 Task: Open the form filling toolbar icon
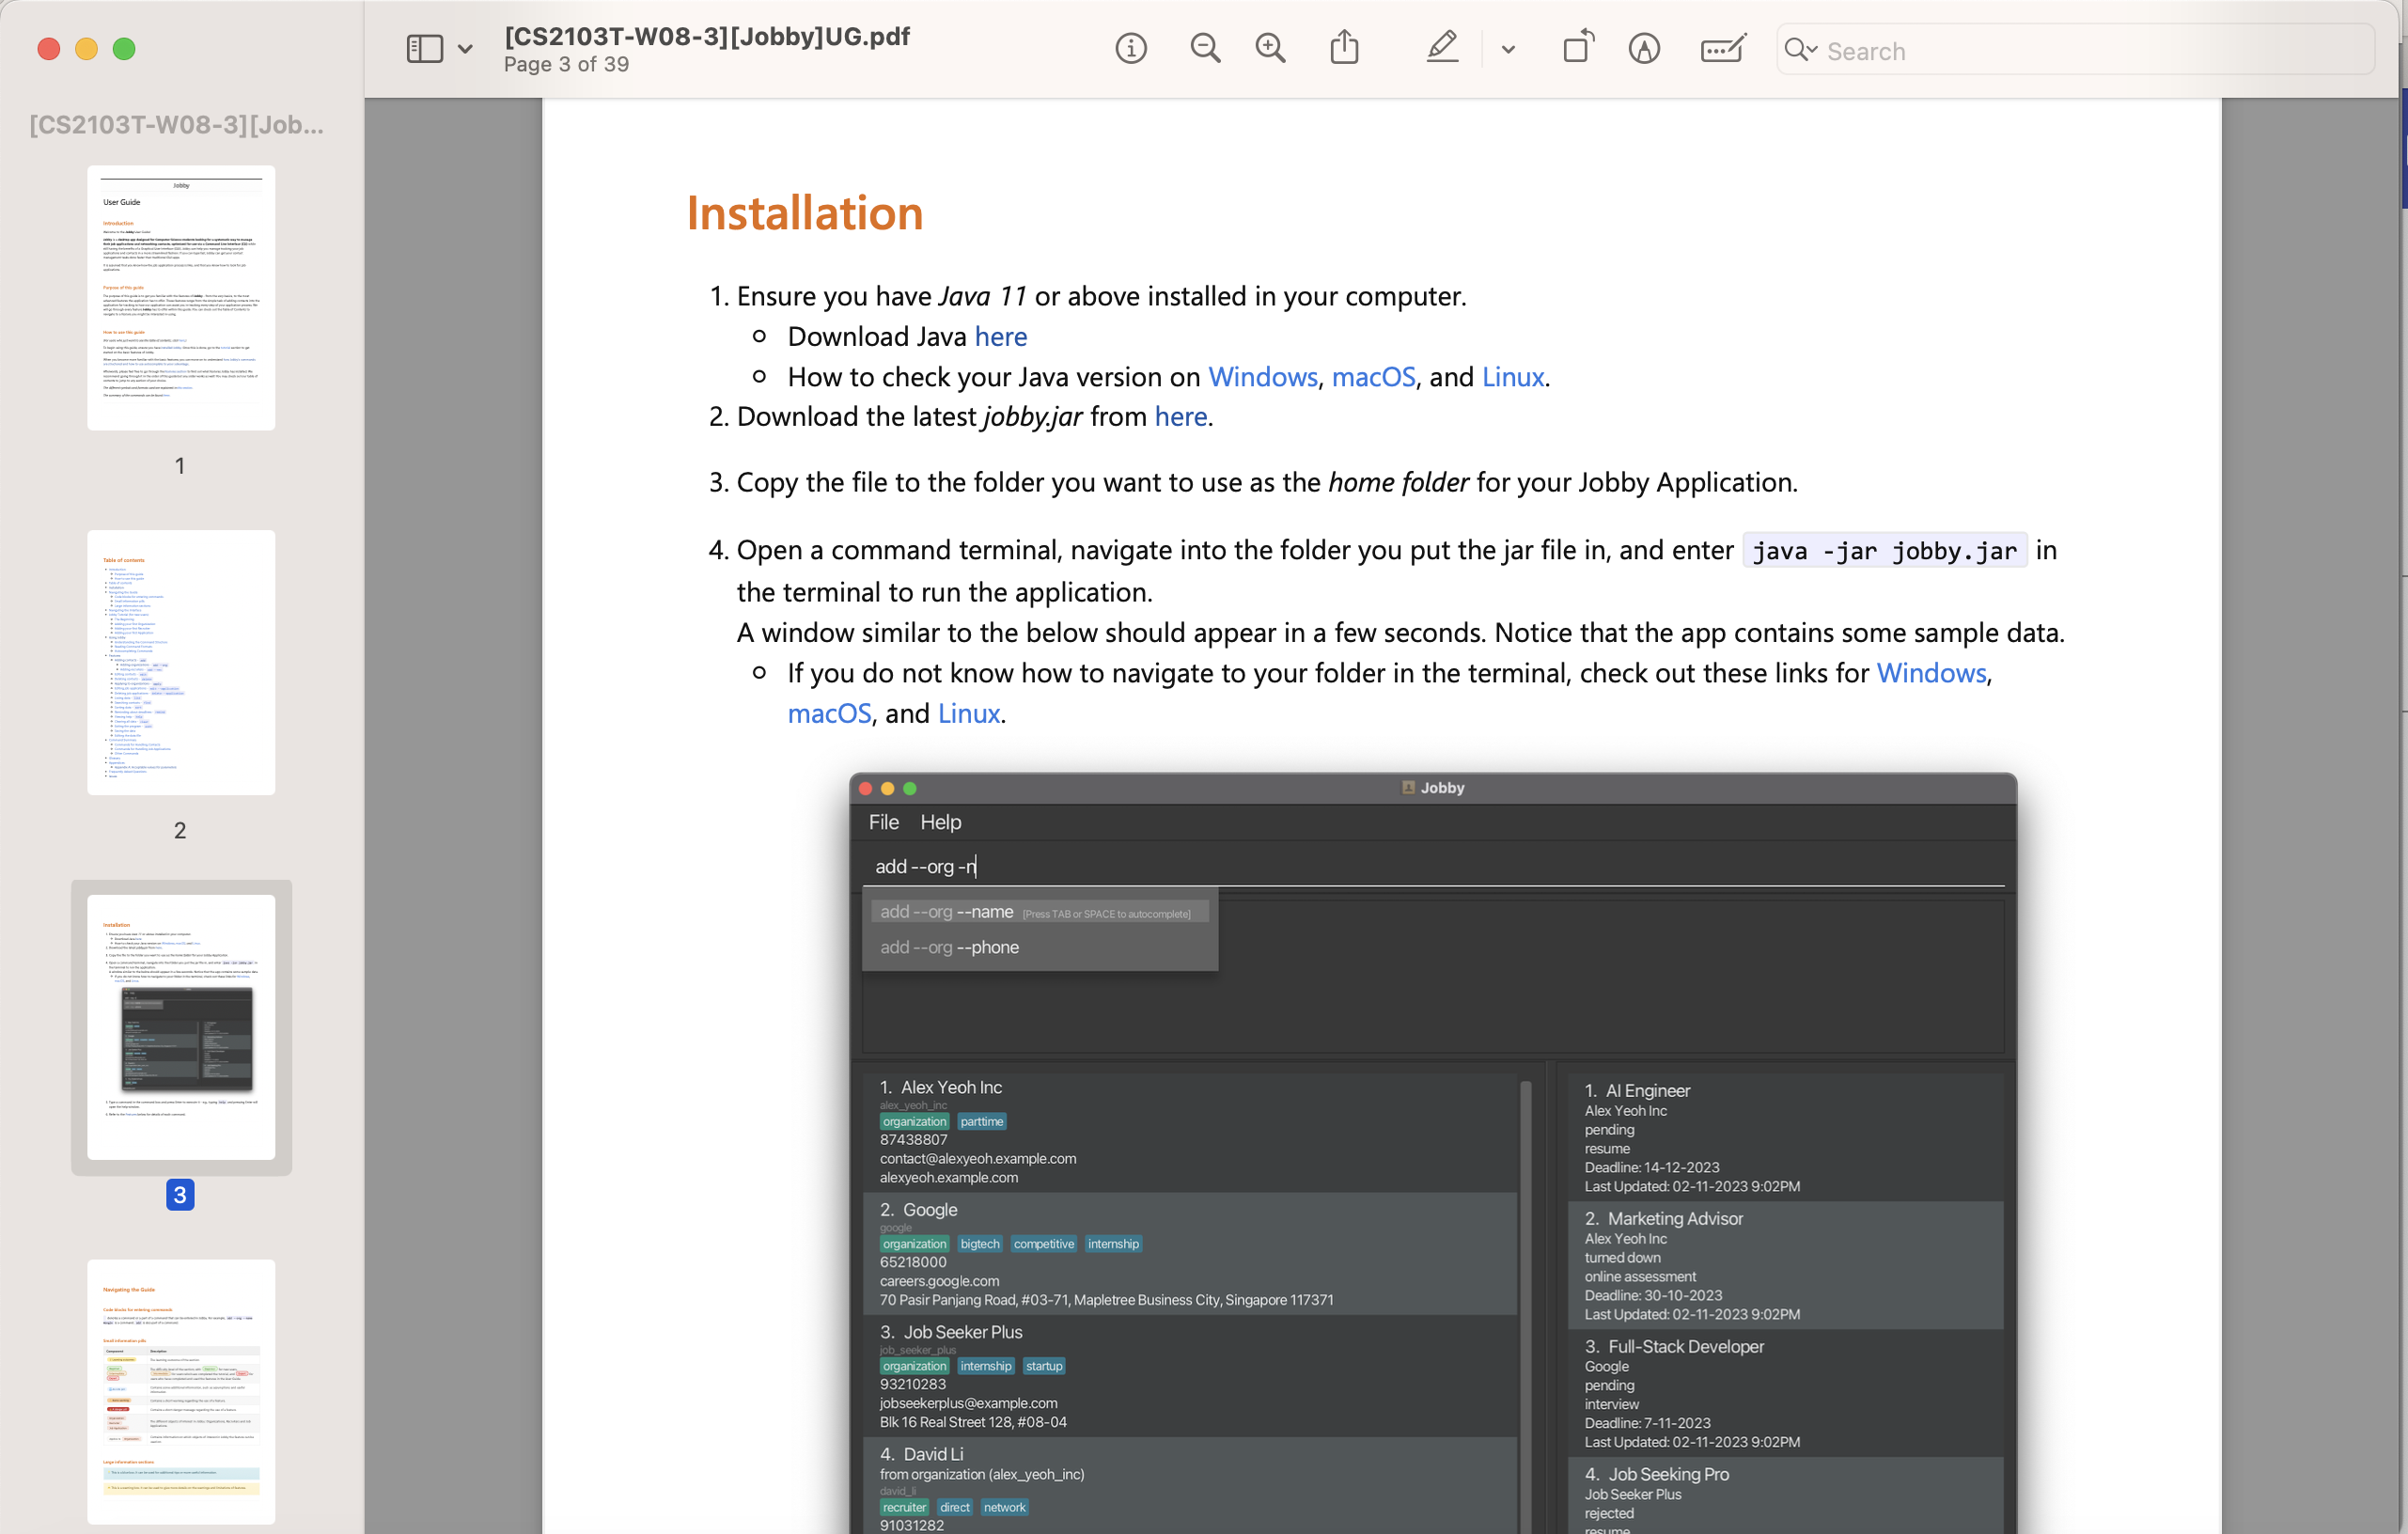coord(1722,49)
